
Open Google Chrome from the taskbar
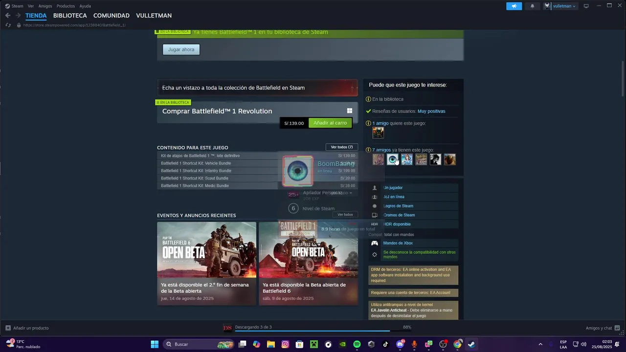click(x=457, y=344)
